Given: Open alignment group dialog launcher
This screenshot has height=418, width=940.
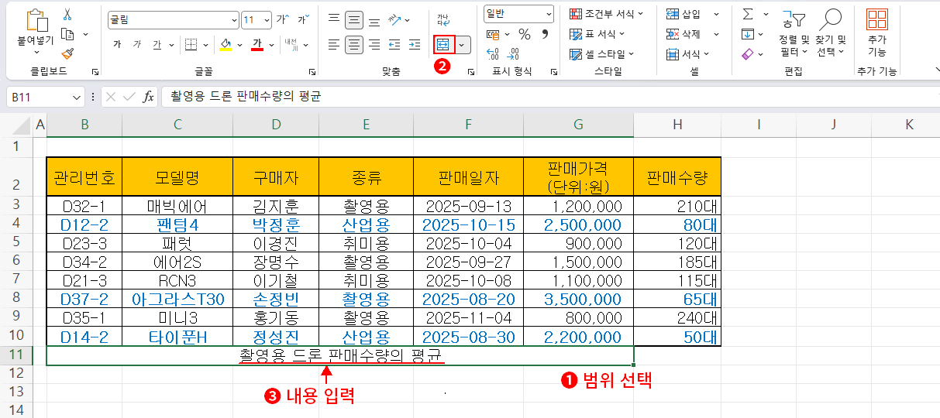Looking at the screenshot, I should [x=470, y=71].
